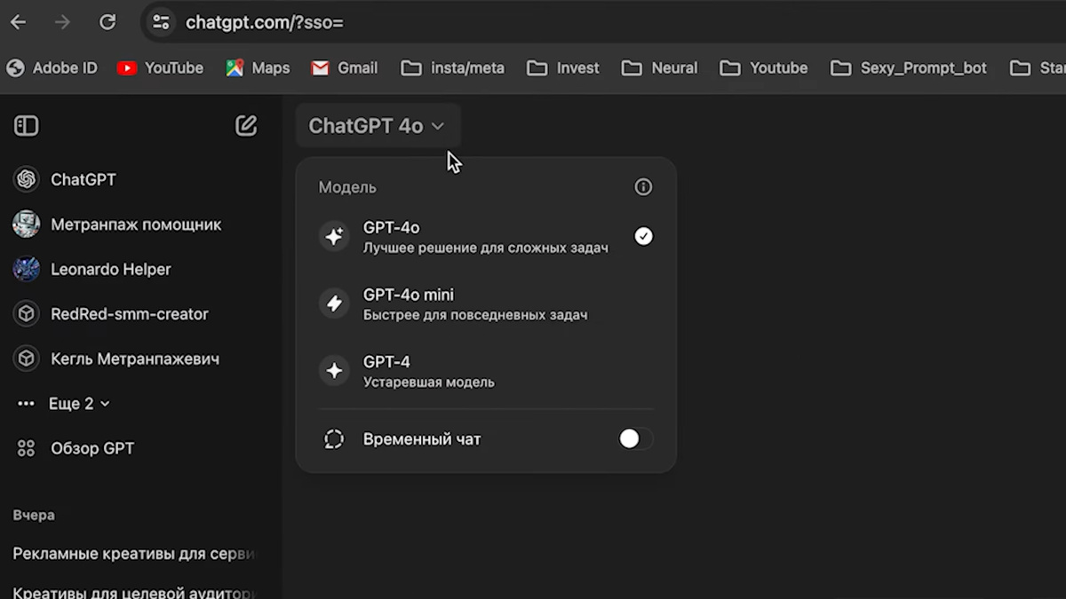Viewport: 1066px width, 599px height.
Task: Open the Neural bookmarks folder
Action: pyautogui.click(x=660, y=67)
